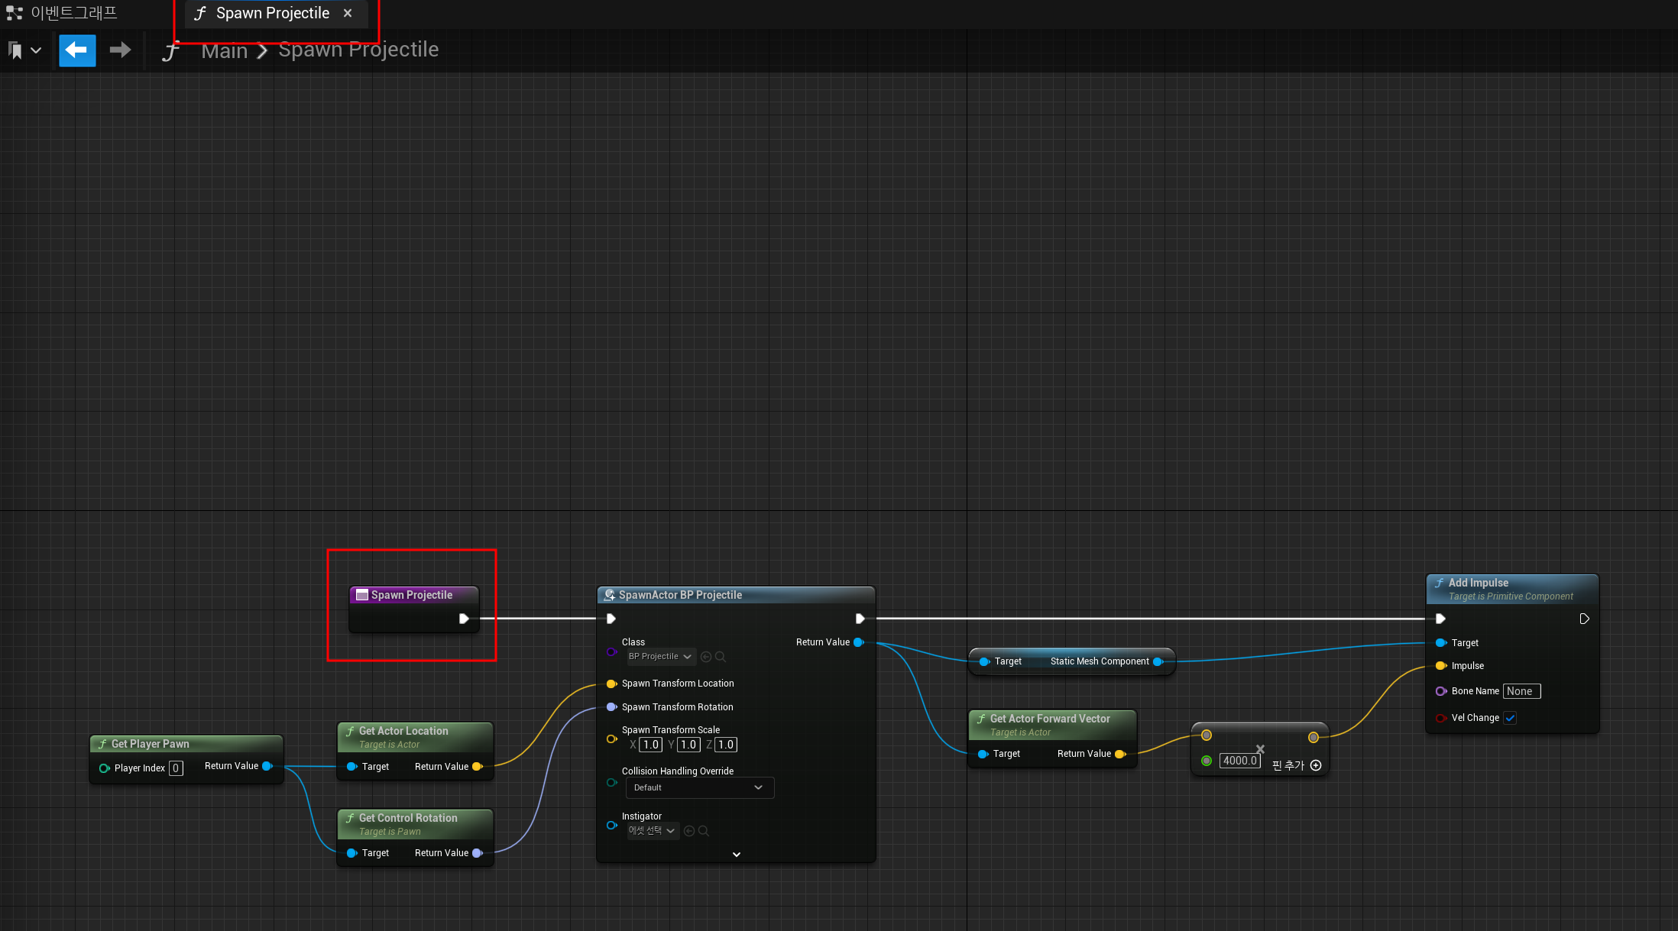The height and width of the screenshot is (931, 1678).
Task: Click the search icon beside BP Projectile class
Action: pyautogui.click(x=721, y=657)
